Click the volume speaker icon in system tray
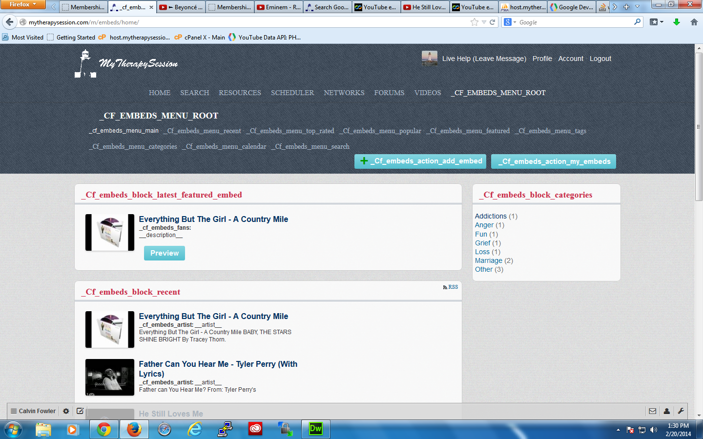 coord(654,430)
